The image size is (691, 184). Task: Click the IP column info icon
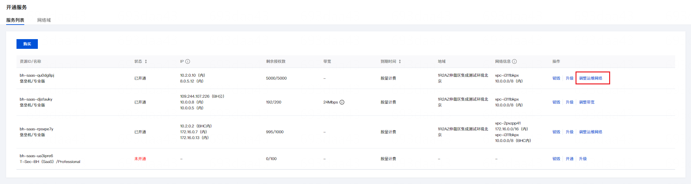tap(188, 61)
